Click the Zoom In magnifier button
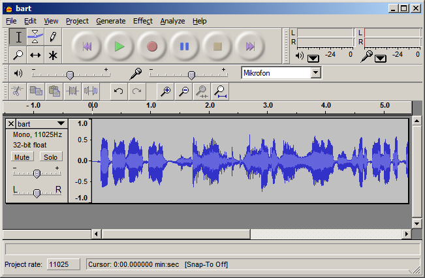The height and width of the screenshot is (278, 425). coord(165,91)
